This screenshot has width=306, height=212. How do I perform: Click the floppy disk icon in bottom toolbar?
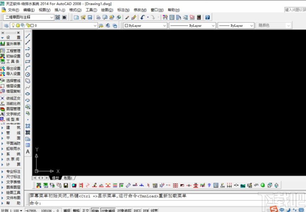click(x=66, y=185)
